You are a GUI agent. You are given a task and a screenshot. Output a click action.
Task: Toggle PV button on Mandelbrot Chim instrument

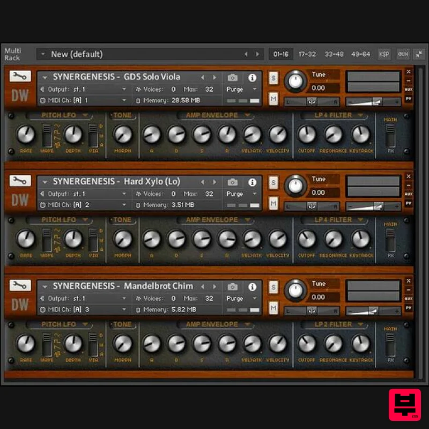[409, 308]
